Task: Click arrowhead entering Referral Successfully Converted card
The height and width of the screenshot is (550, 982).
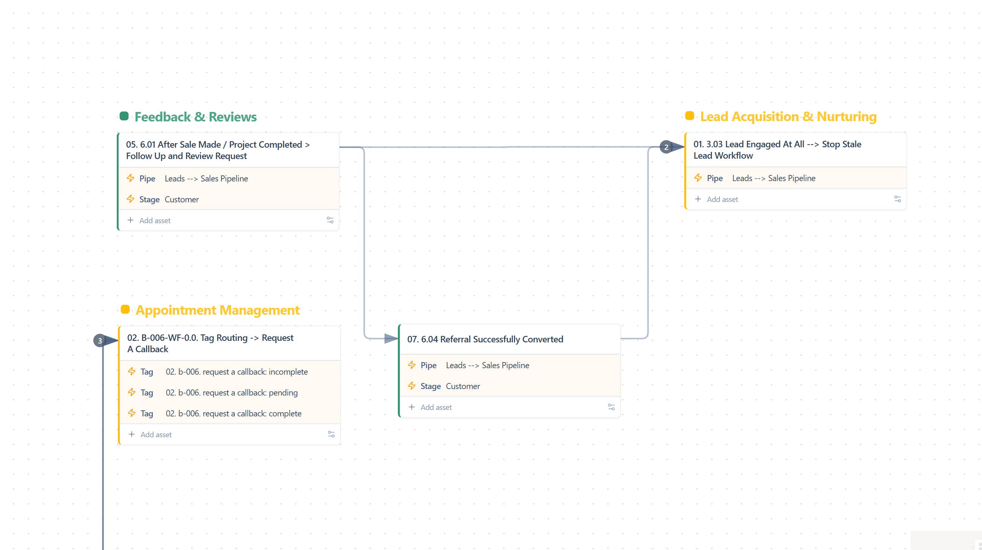Action: [x=391, y=338]
